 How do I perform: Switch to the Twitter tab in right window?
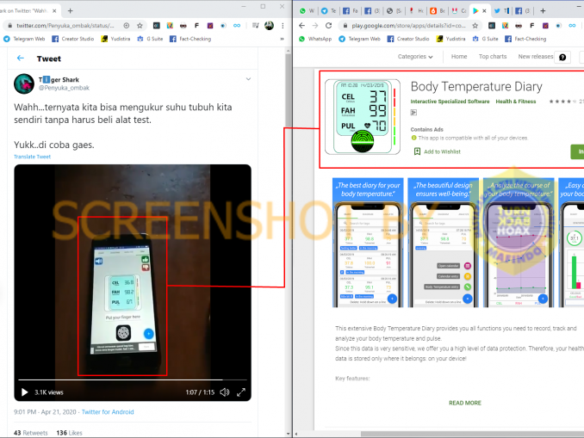[501, 11]
